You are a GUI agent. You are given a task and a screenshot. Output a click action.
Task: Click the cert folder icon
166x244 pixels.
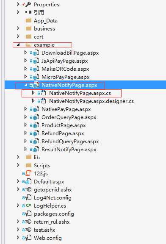pyautogui.click(x=28, y=36)
